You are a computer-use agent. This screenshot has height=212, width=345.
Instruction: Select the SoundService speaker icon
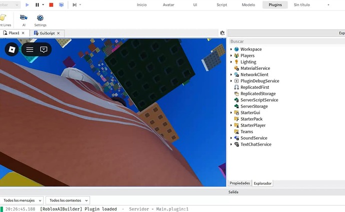click(x=236, y=138)
